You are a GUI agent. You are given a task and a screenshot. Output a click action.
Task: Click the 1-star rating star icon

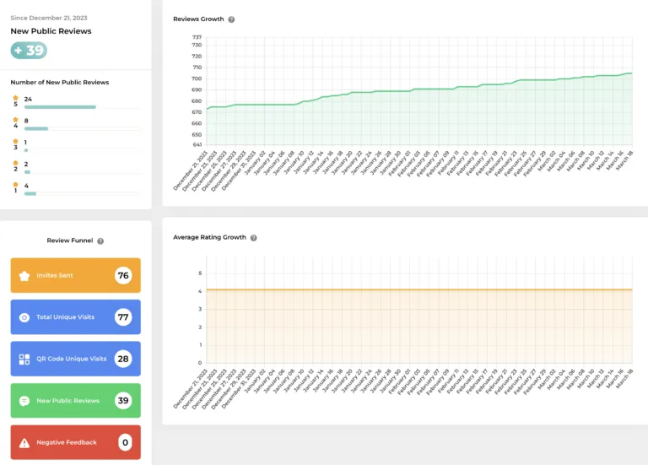click(16, 185)
